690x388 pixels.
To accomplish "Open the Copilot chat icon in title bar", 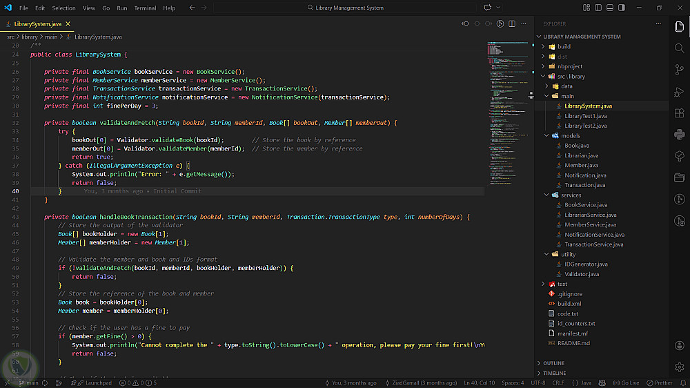I will pos(489,8).
